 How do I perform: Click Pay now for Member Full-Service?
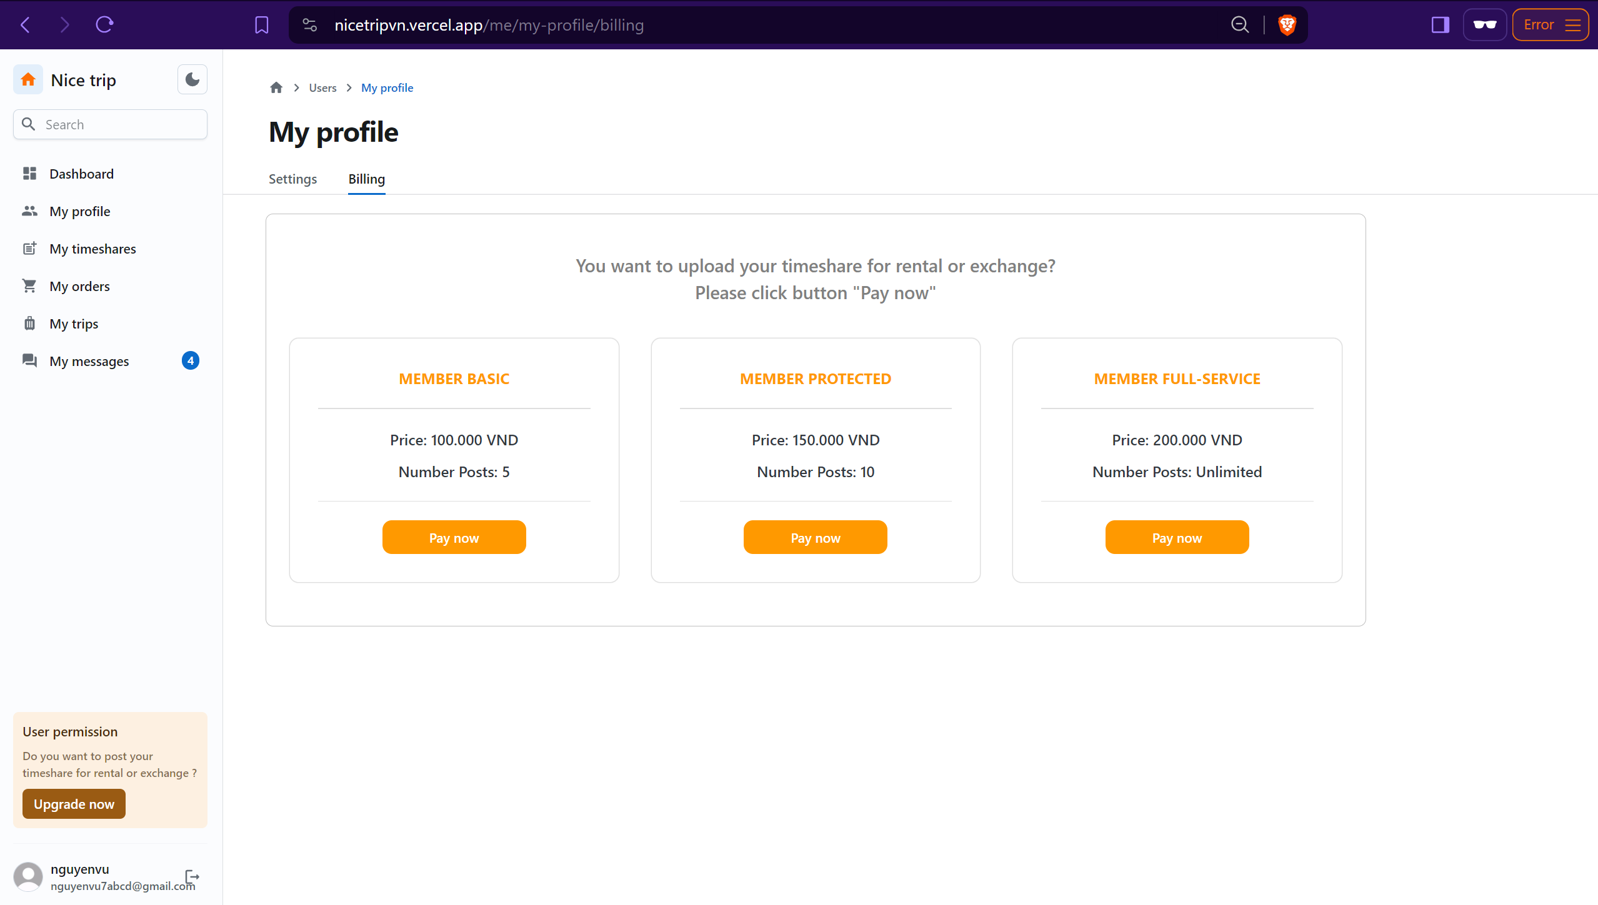click(1177, 538)
